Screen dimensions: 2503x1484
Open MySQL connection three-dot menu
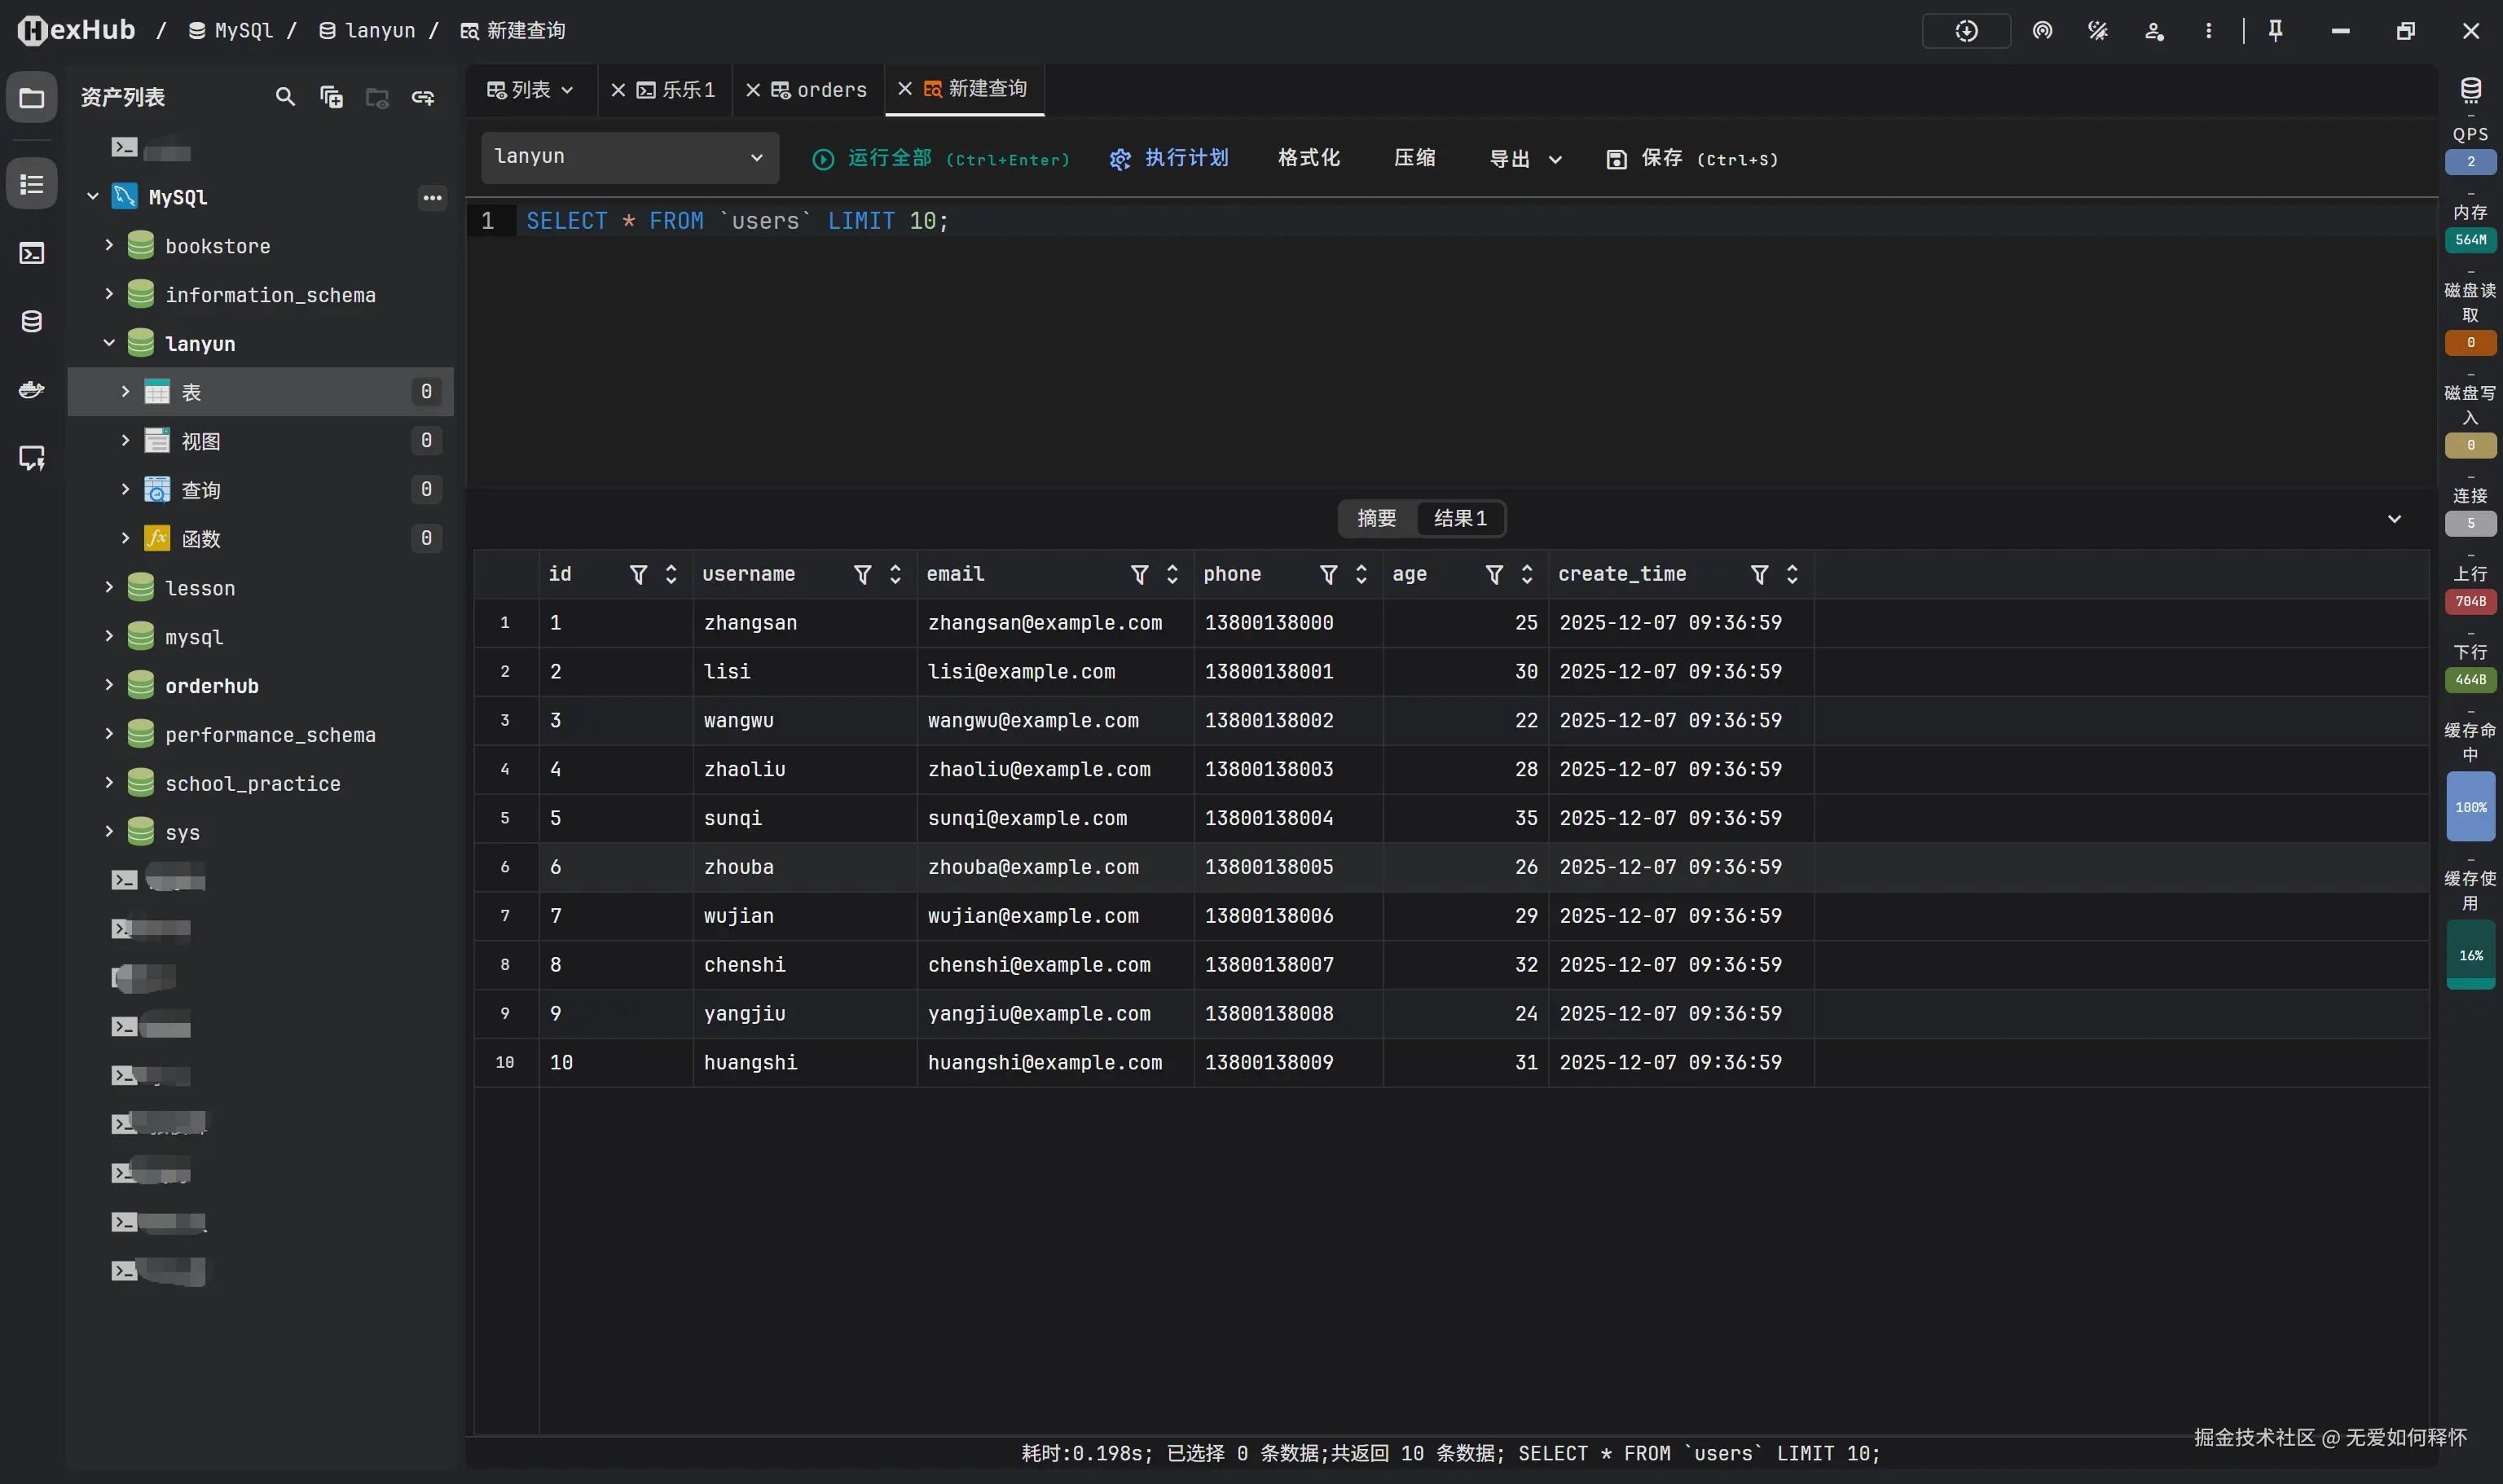tap(432, 197)
